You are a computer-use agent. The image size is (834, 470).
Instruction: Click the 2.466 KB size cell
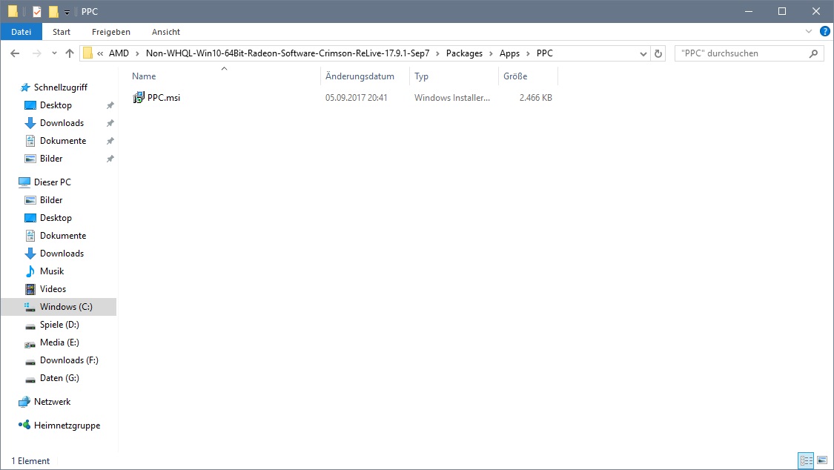(x=535, y=98)
